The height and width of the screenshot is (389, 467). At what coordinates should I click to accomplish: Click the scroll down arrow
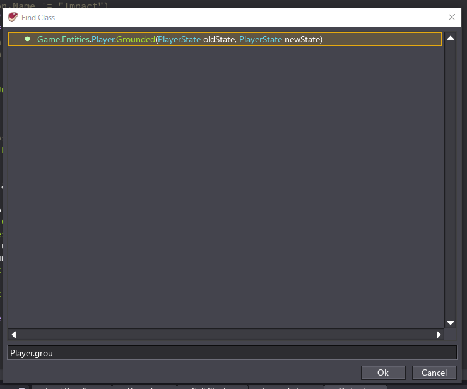[451, 323]
